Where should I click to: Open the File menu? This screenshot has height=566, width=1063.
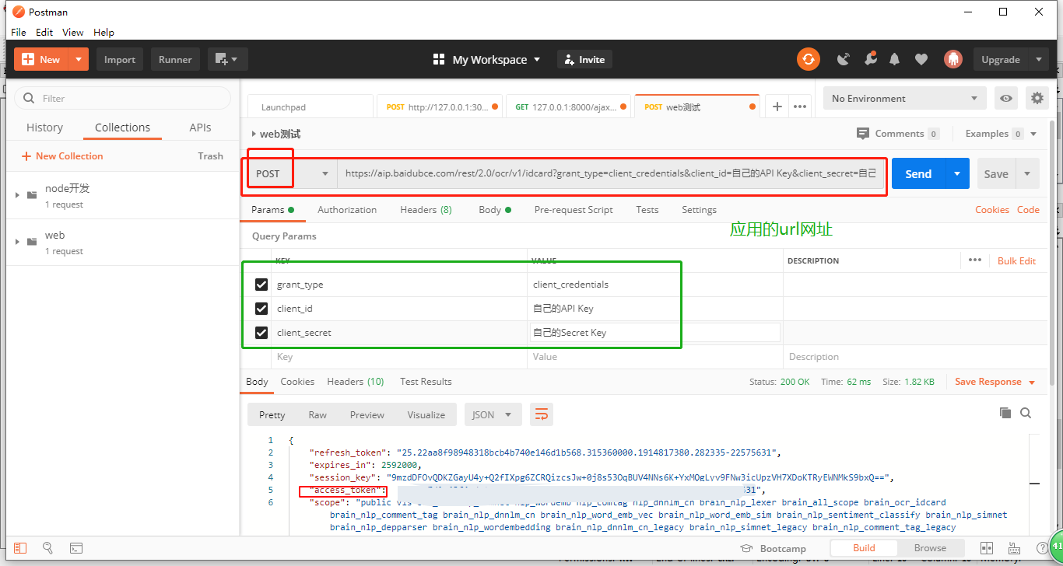(19, 33)
